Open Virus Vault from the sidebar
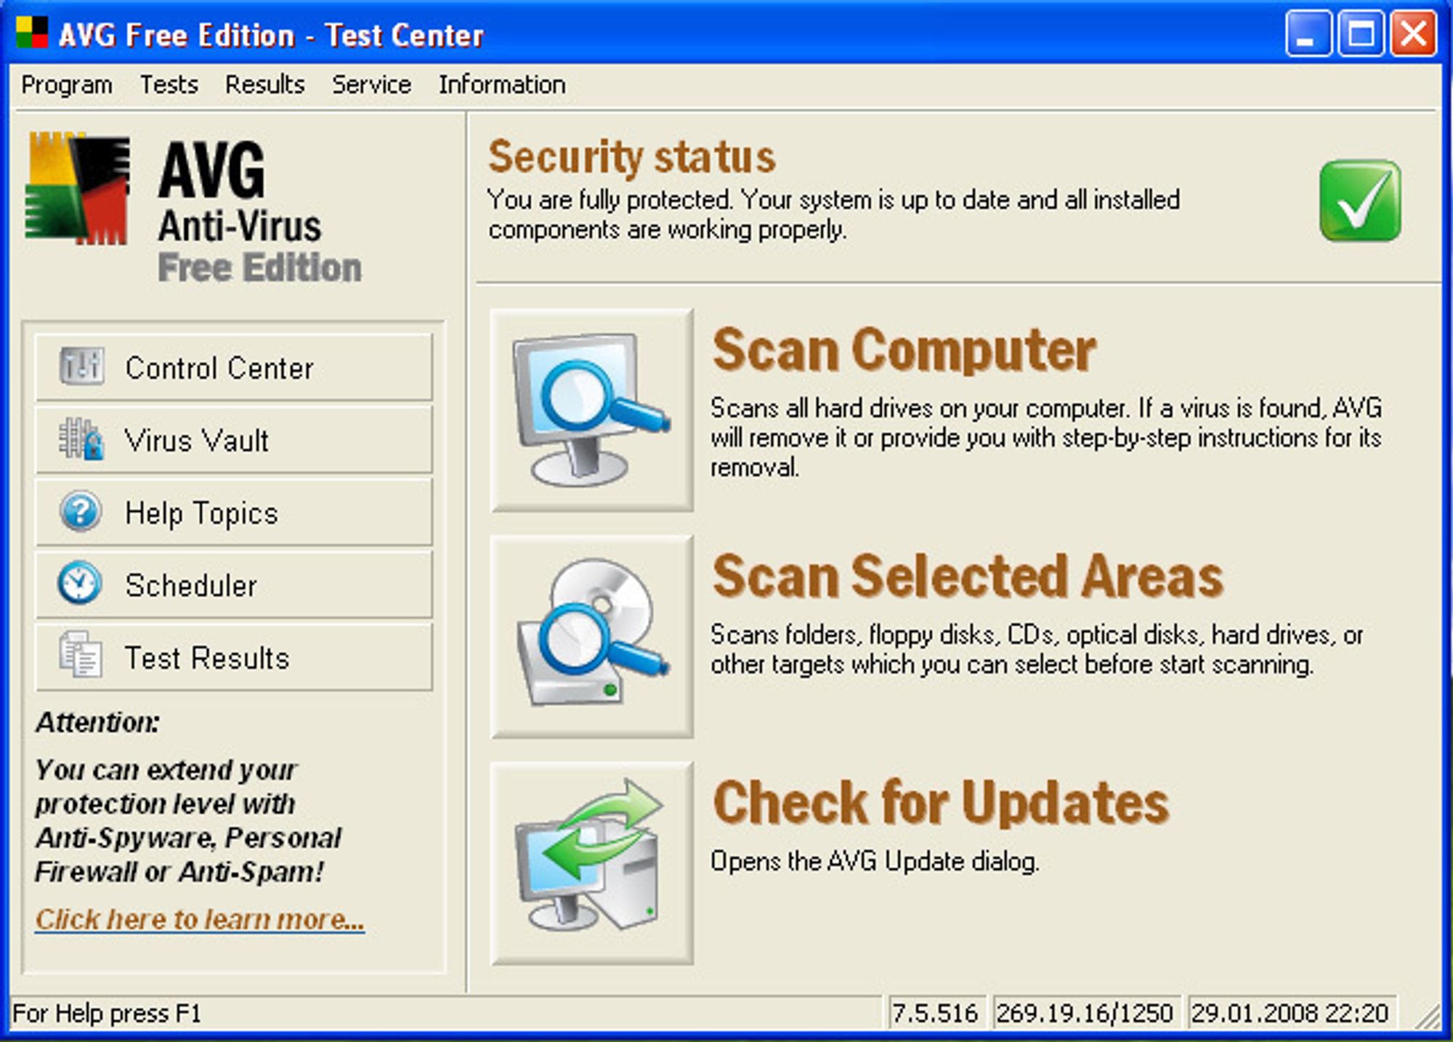 coord(234,440)
